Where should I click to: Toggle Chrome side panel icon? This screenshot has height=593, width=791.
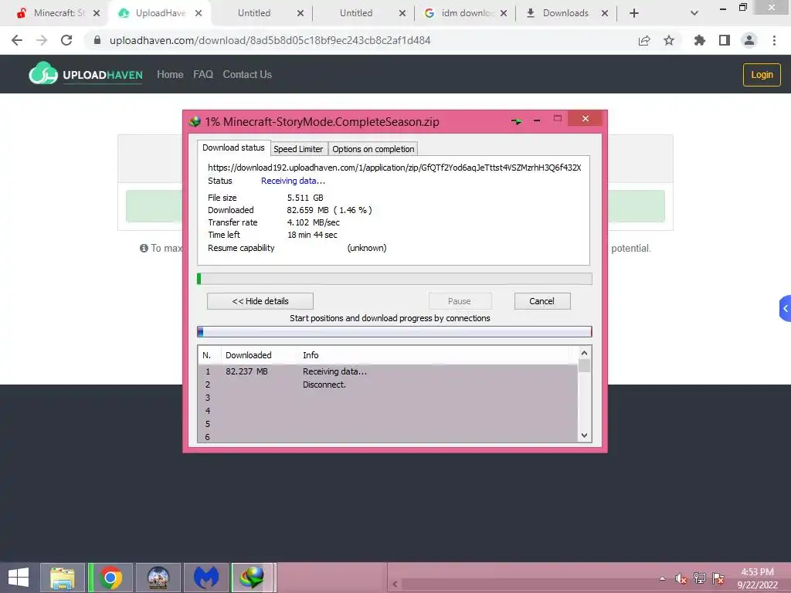click(x=725, y=40)
